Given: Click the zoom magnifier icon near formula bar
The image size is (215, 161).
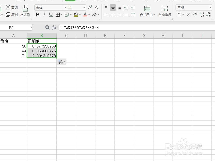Looking at the screenshot, I should click(47, 28).
